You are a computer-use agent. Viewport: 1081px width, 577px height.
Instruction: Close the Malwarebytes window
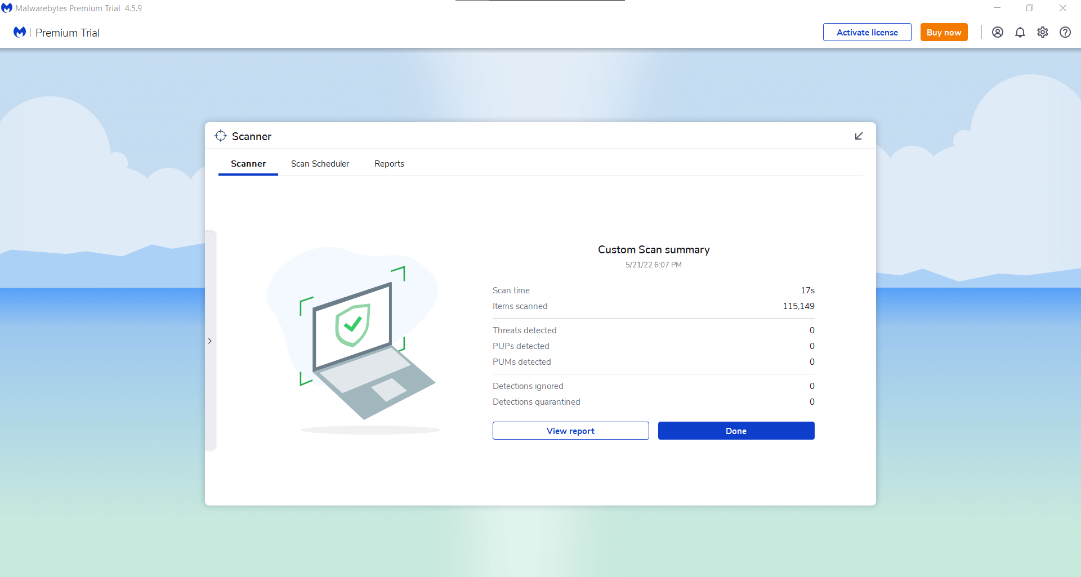click(x=1063, y=8)
